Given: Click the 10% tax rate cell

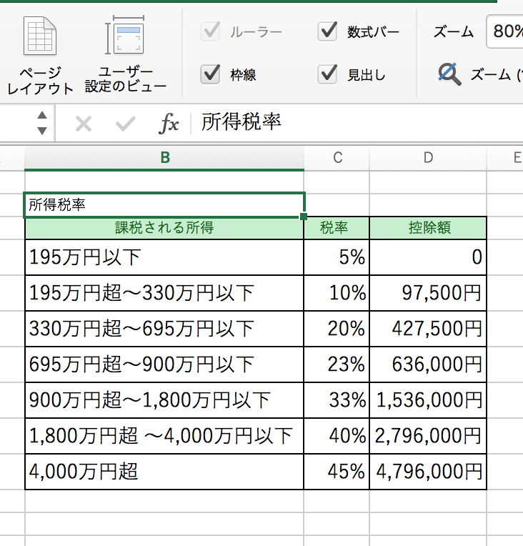Looking at the screenshot, I should pyautogui.click(x=337, y=293).
